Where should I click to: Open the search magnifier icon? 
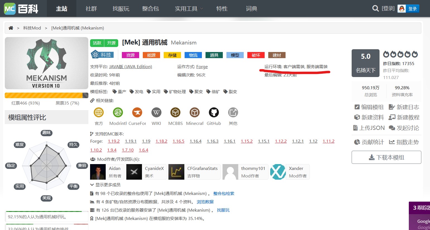[375, 9]
